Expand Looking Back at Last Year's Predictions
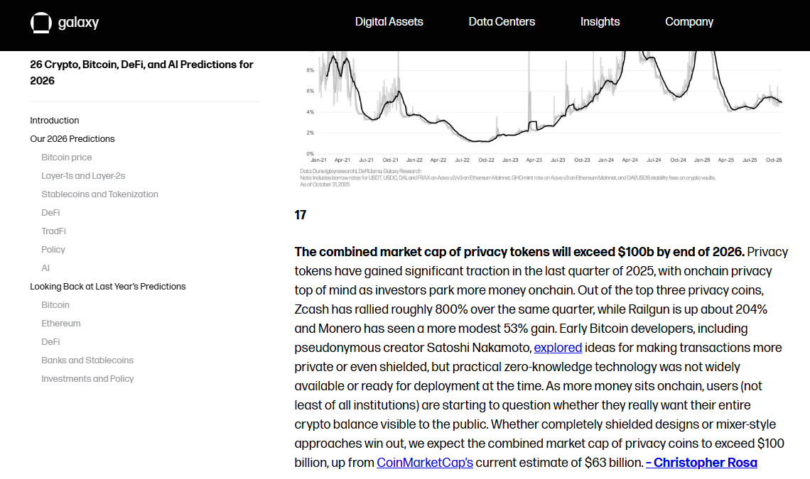 (108, 286)
